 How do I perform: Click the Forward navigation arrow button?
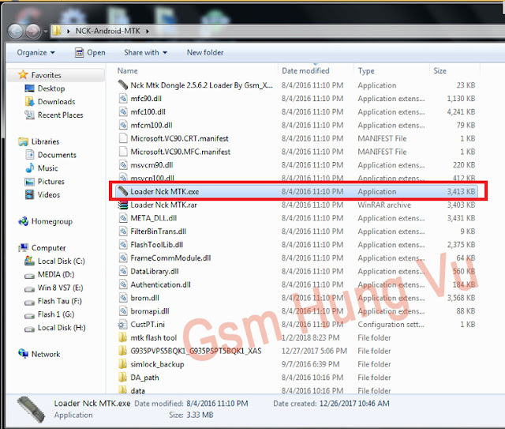33,32
